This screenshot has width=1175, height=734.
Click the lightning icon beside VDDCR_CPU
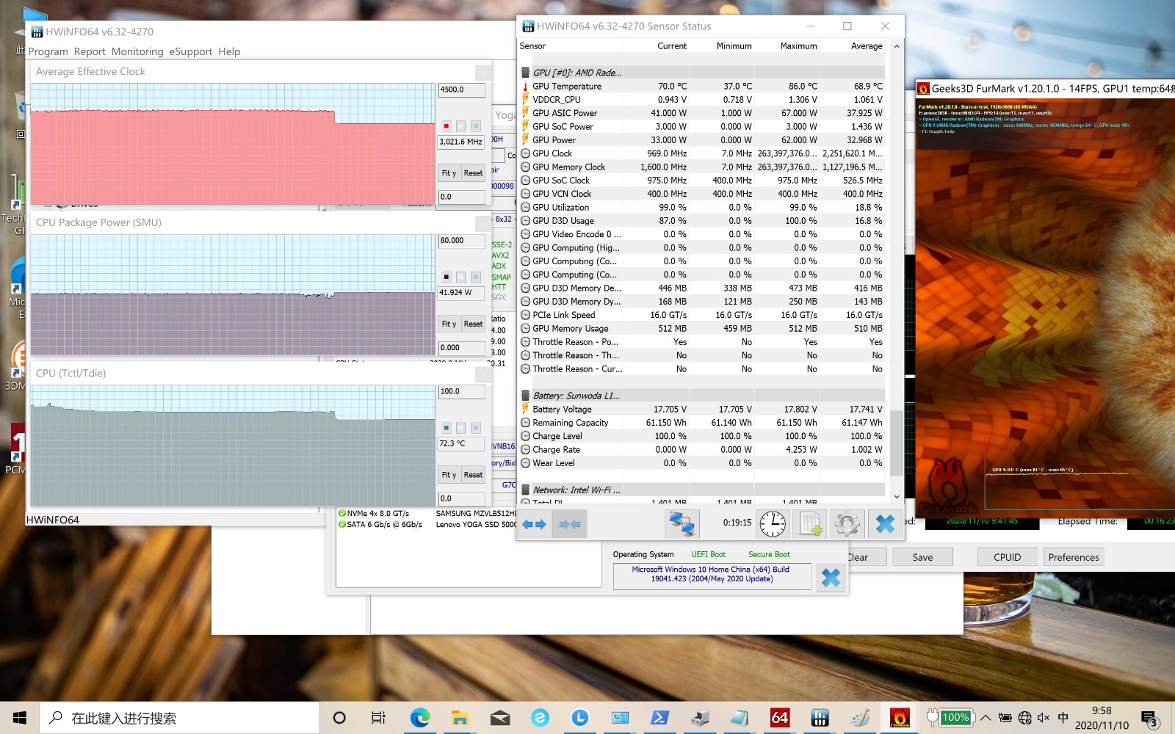click(525, 100)
